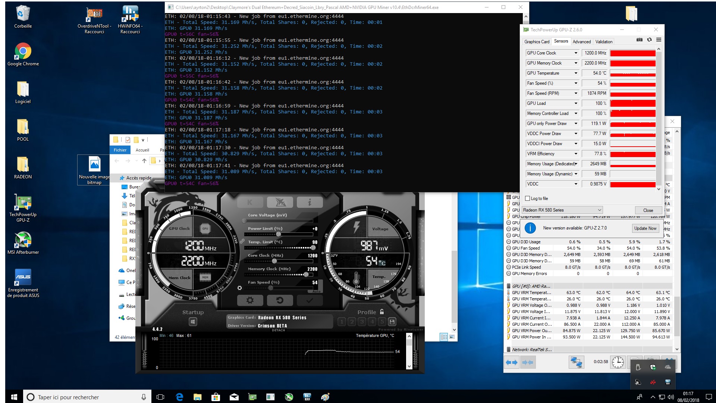
Task: Select Accès rapide in Explorer sidebar
Action: point(139,178)
